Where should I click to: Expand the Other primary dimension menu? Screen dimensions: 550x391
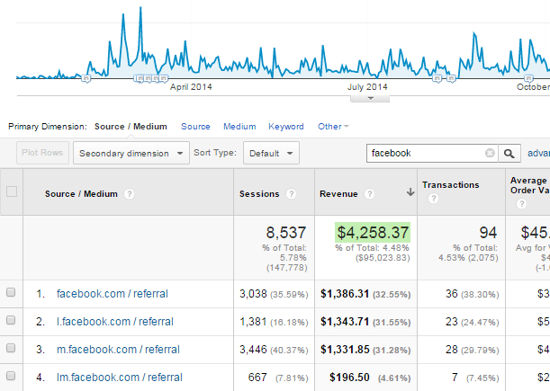(333, 127)
